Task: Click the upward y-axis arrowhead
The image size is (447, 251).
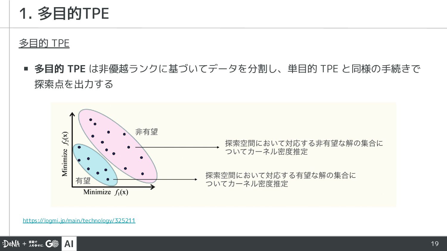Action: click(x=72, y=114)
